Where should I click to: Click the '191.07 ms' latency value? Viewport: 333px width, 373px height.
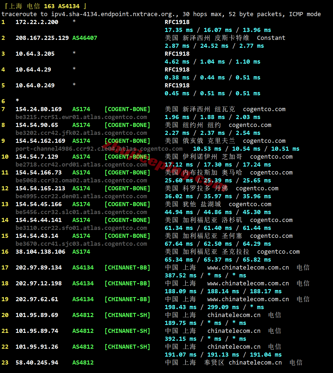pos(181,355)
